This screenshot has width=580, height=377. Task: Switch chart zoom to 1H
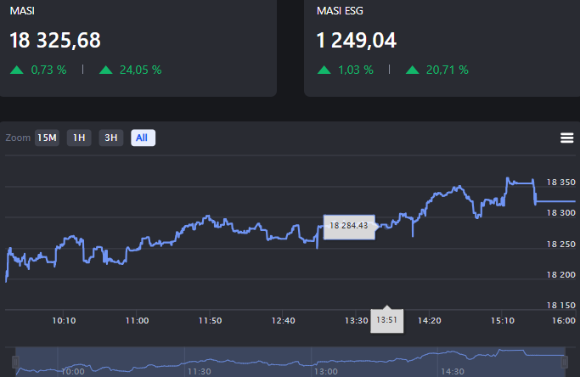(79, 138)
